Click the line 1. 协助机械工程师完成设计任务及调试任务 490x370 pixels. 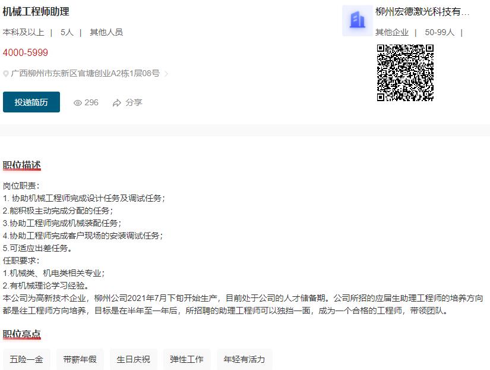84,198
